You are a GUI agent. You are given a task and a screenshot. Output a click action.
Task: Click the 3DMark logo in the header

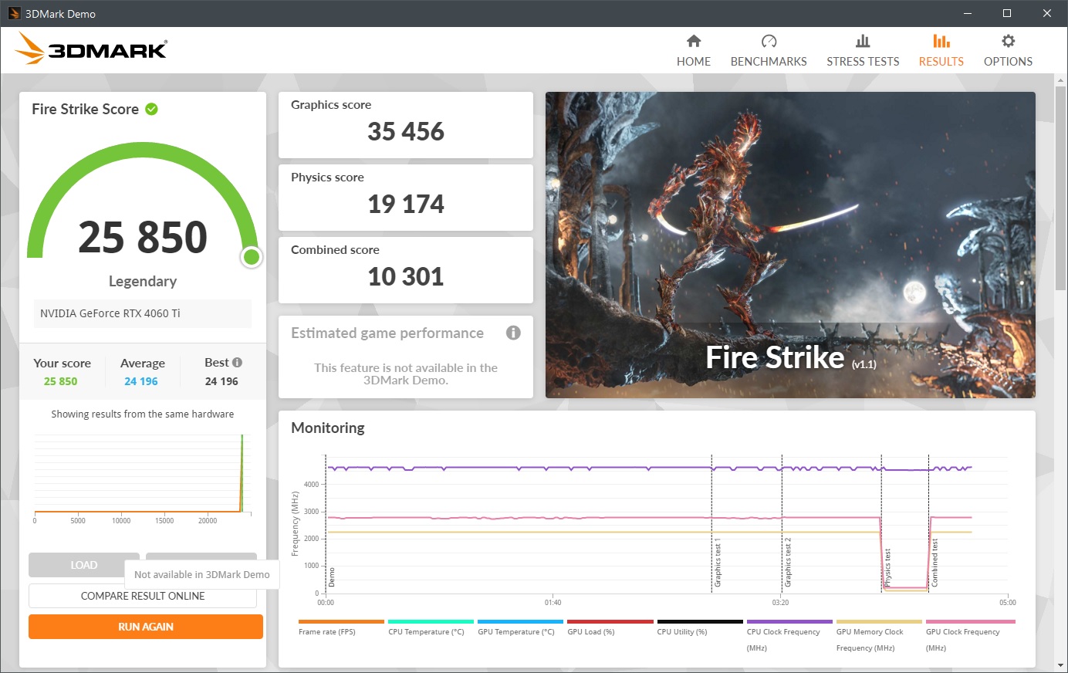tap(91, 49)
